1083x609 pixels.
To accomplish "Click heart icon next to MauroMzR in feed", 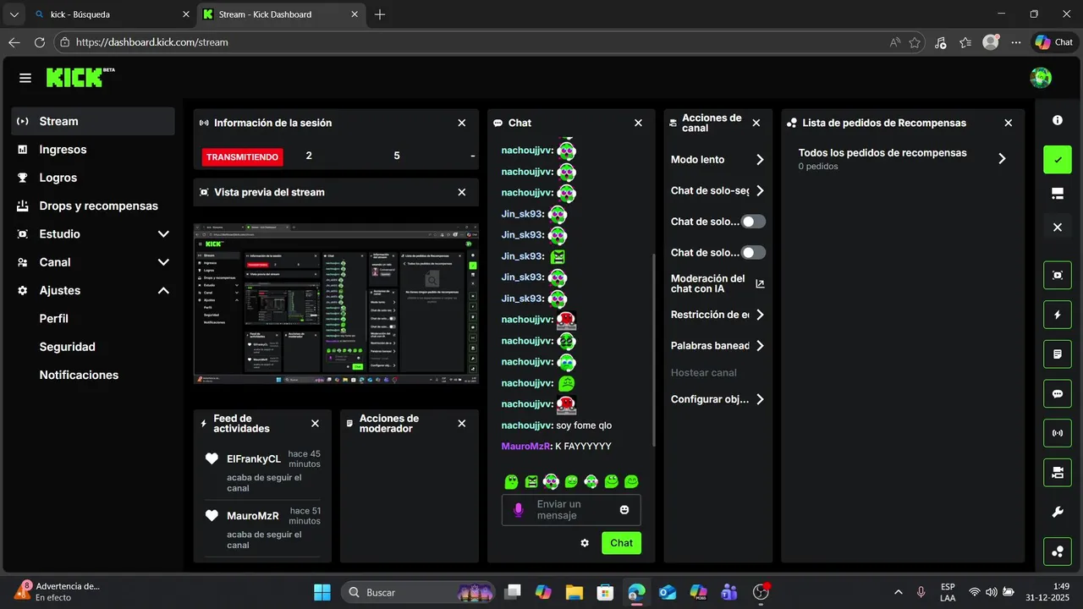I will (x=212, y=516).
